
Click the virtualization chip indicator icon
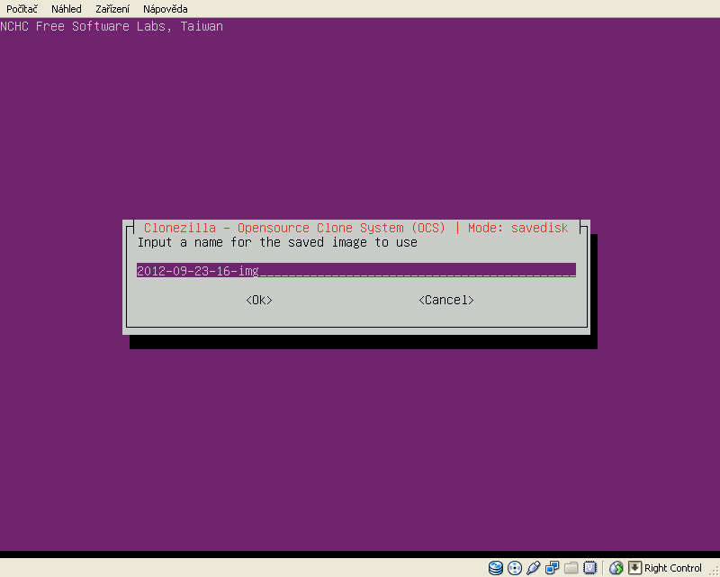[589, 568]
